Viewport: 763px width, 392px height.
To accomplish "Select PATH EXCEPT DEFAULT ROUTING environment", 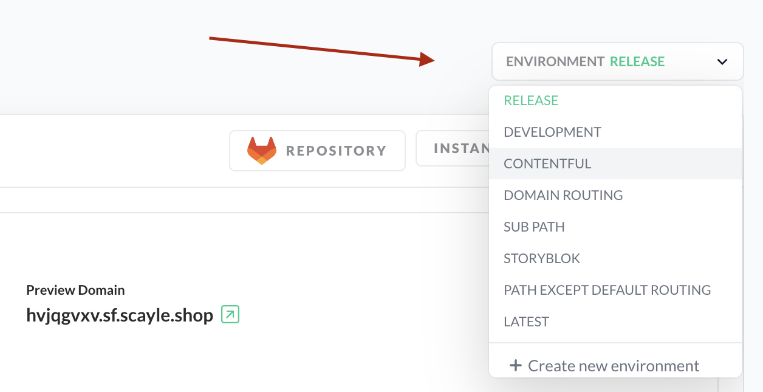I will (x=607, y=290).
